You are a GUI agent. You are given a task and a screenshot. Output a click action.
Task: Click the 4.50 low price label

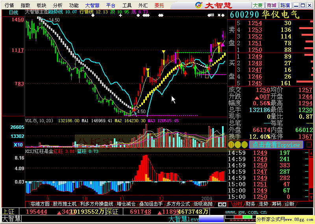[141, 112]
